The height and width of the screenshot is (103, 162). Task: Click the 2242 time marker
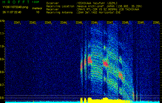pos(32,22)
